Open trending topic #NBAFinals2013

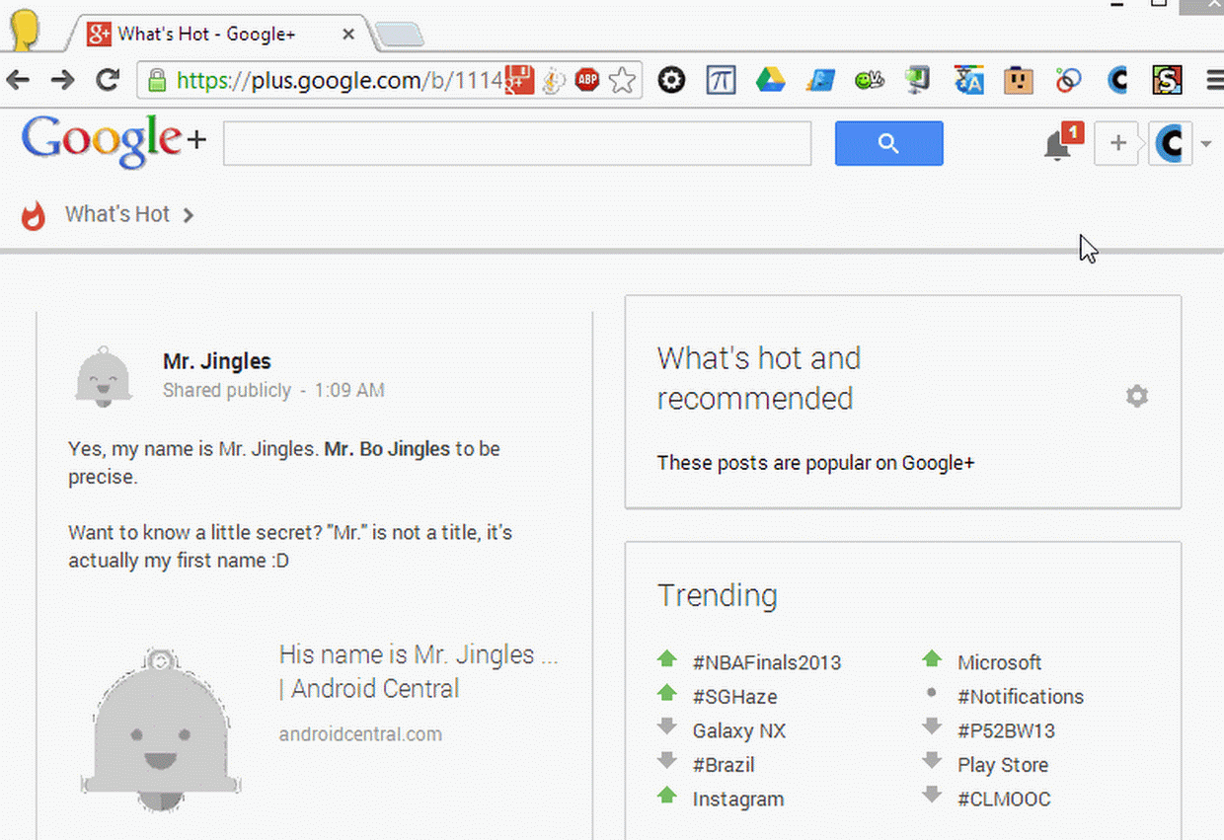tap(767, 662)
